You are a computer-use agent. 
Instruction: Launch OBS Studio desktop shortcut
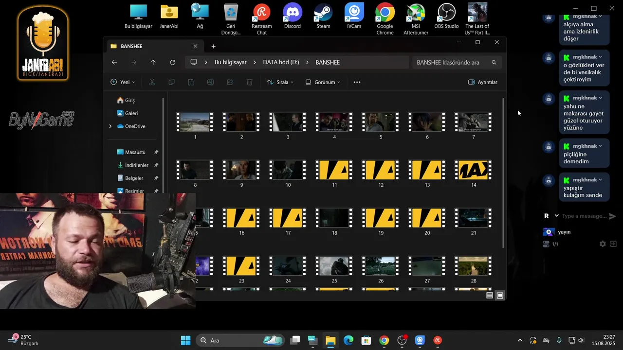(x=446, y=17)
